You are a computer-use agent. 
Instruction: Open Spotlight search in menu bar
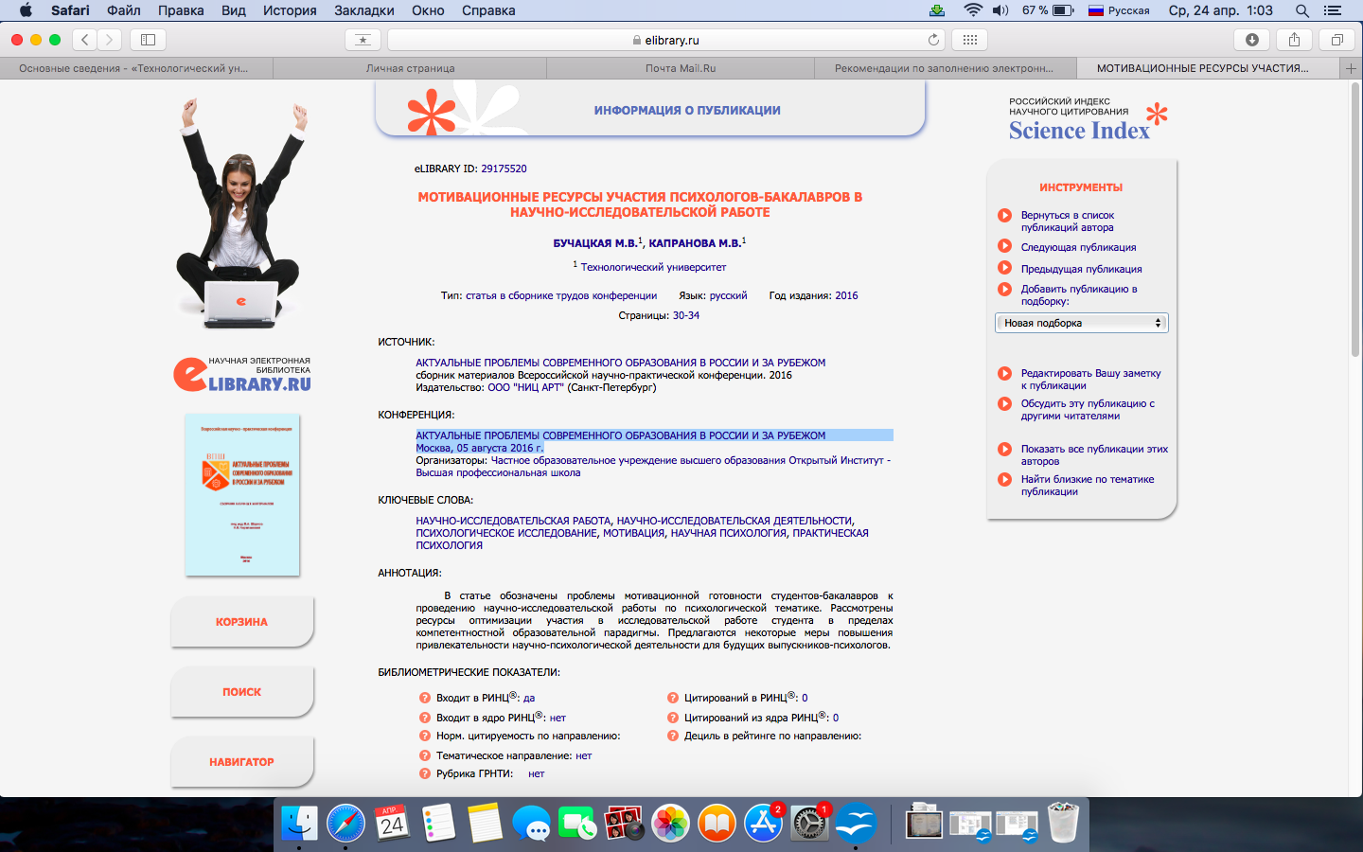(1302, 10)
